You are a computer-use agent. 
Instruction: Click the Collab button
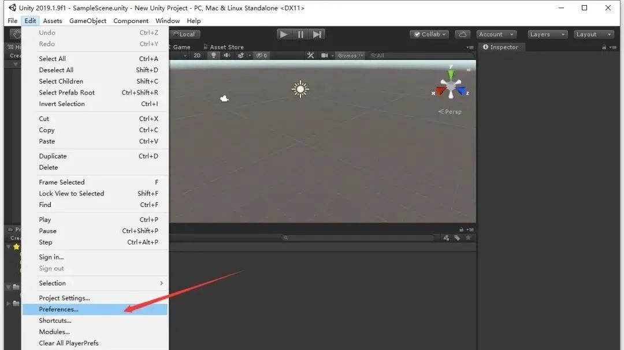(x=429, y=34)
